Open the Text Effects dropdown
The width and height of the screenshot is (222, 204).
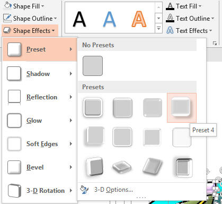tap(189, 31)
